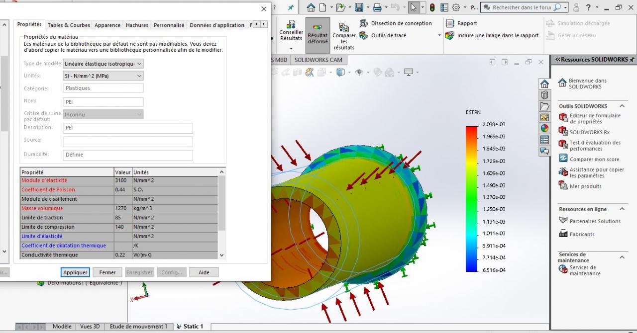Open Bienvenue dans SOLIDWORKS home icon

(x=562, y=83)
